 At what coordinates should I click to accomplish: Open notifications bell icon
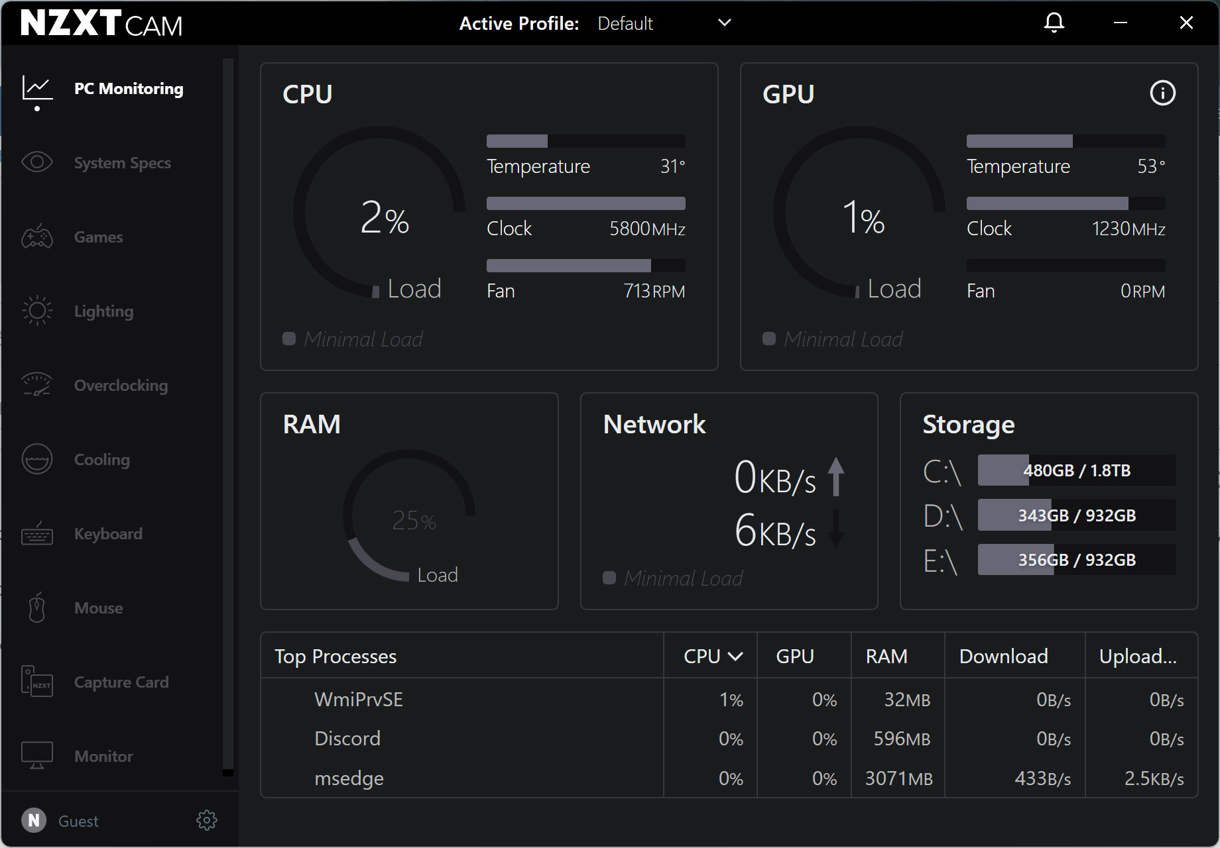(1054, 23)
